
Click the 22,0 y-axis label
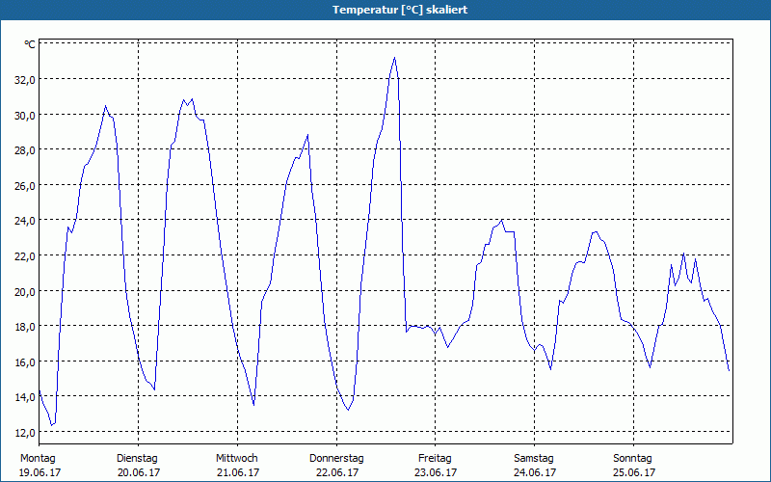coord(25,255)
